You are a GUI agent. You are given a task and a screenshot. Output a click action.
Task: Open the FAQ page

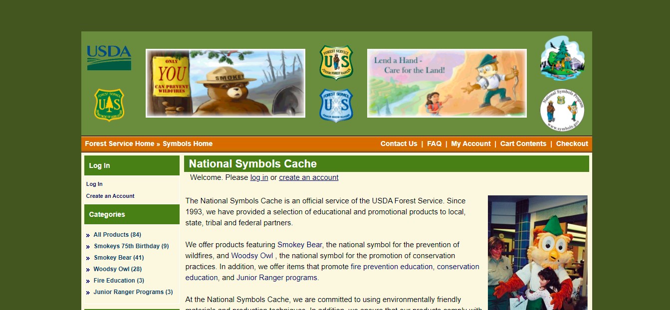click(x=434, y=144)
